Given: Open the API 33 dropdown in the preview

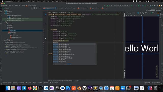Looking at the screenshot, I should [153, 13].
